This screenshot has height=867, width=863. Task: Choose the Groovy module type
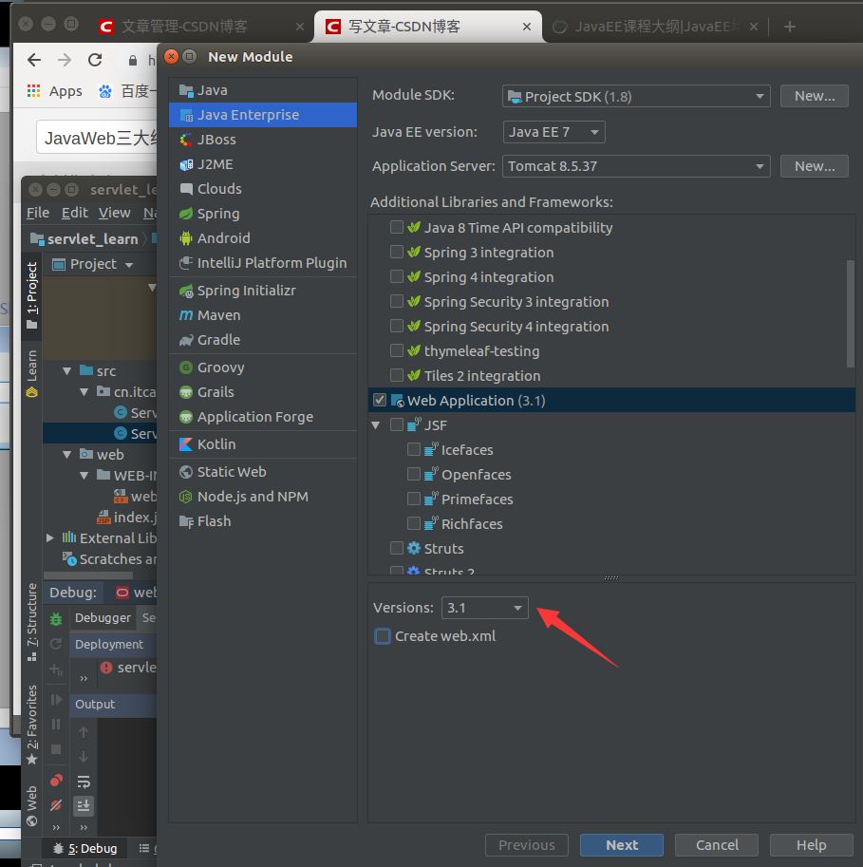tap(263, 368)
